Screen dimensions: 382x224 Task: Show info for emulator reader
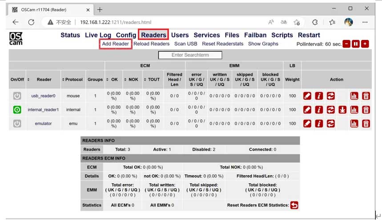[x=319, y=124]
